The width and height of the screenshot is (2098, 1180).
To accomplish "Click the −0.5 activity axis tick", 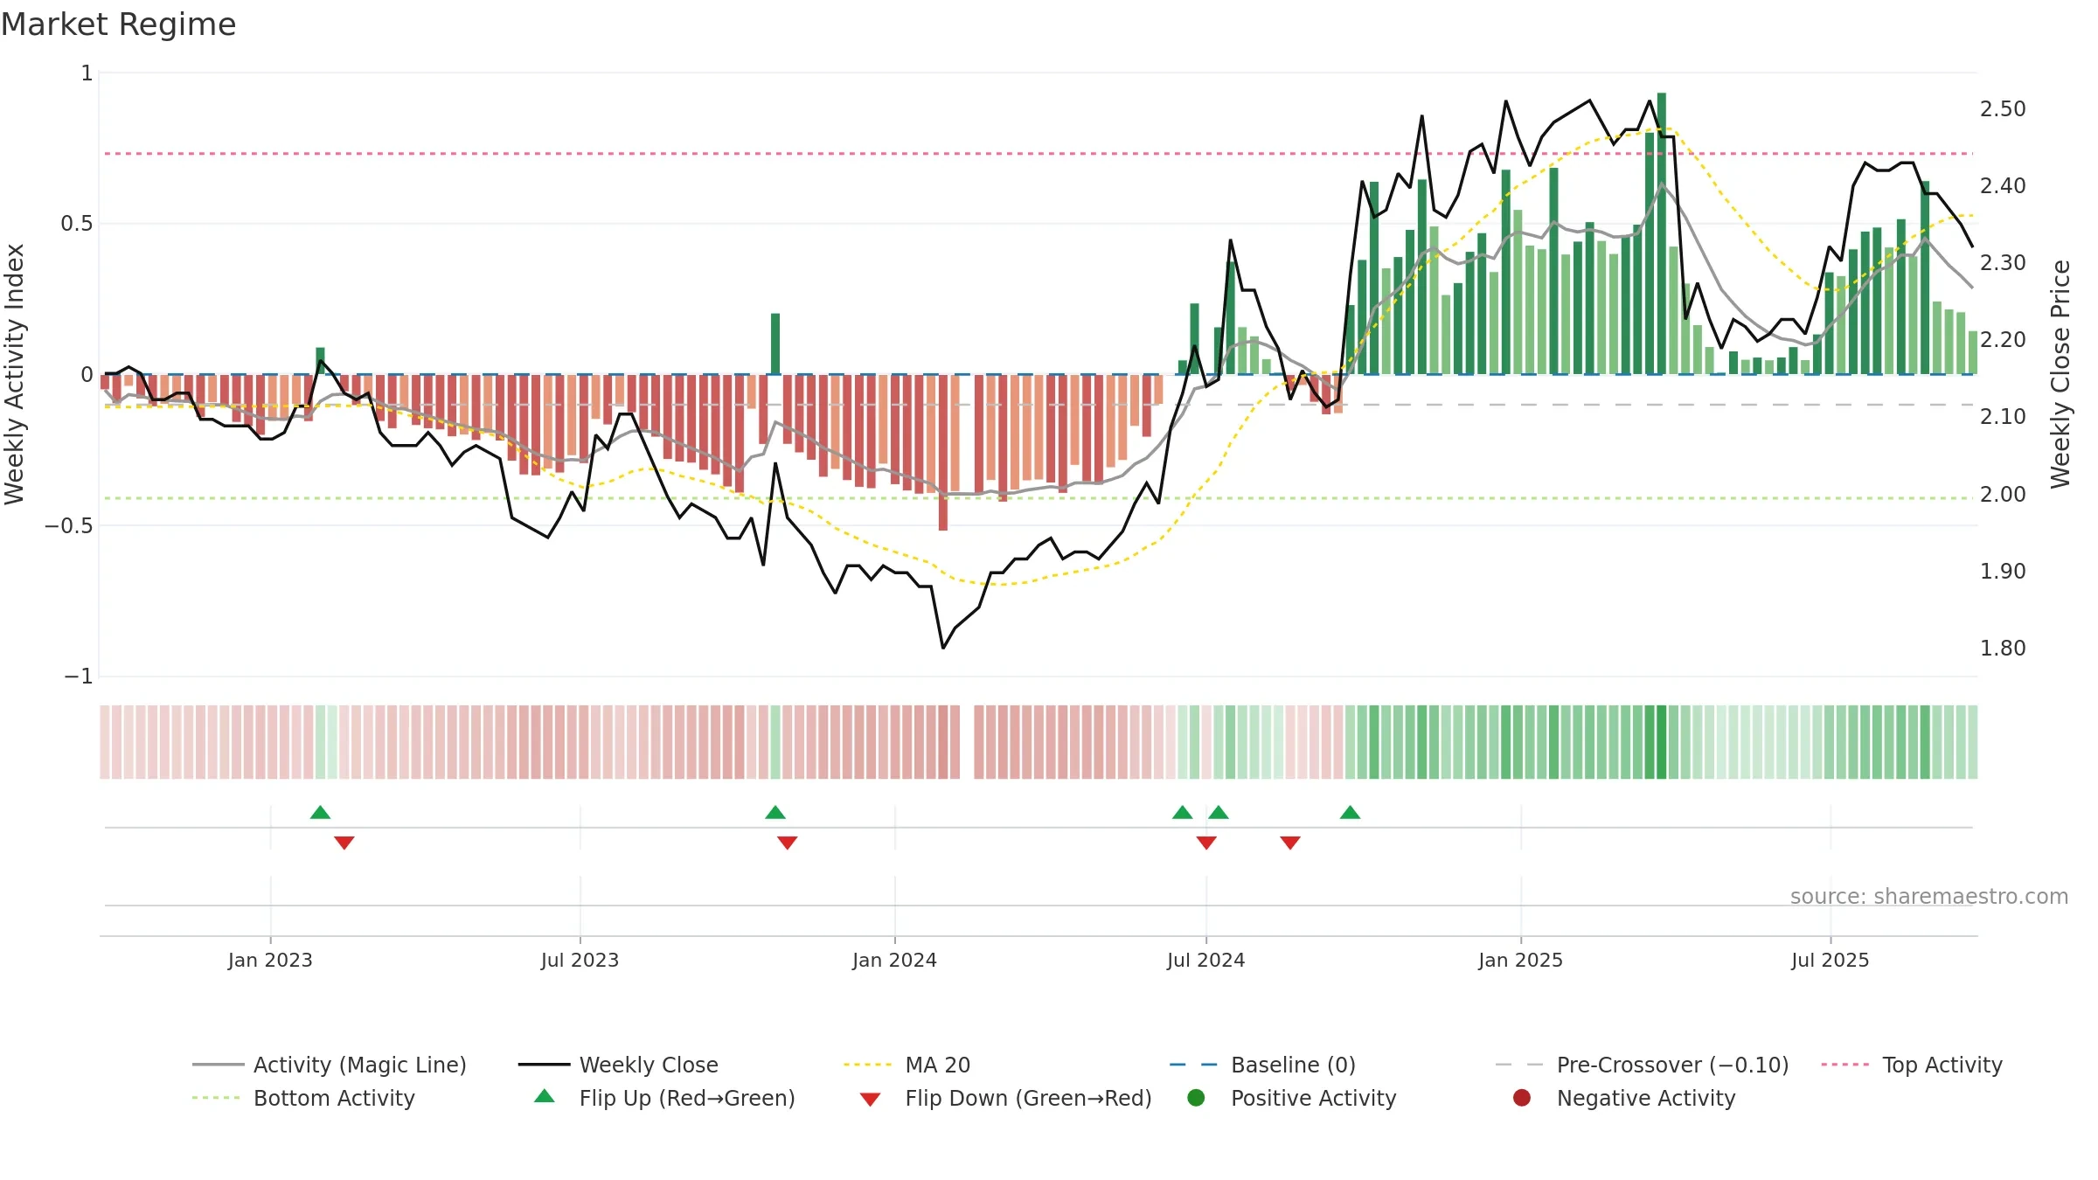I will pos(68,525).
